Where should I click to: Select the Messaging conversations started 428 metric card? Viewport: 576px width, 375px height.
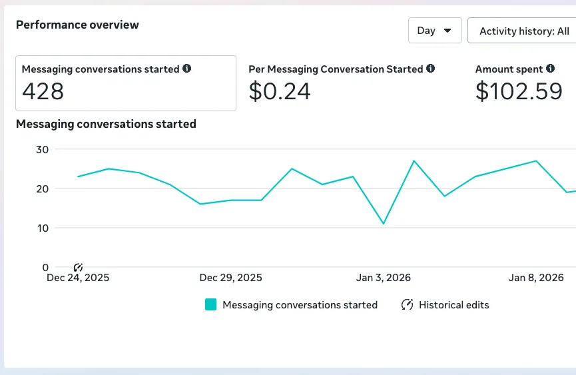tap(126, 83)
